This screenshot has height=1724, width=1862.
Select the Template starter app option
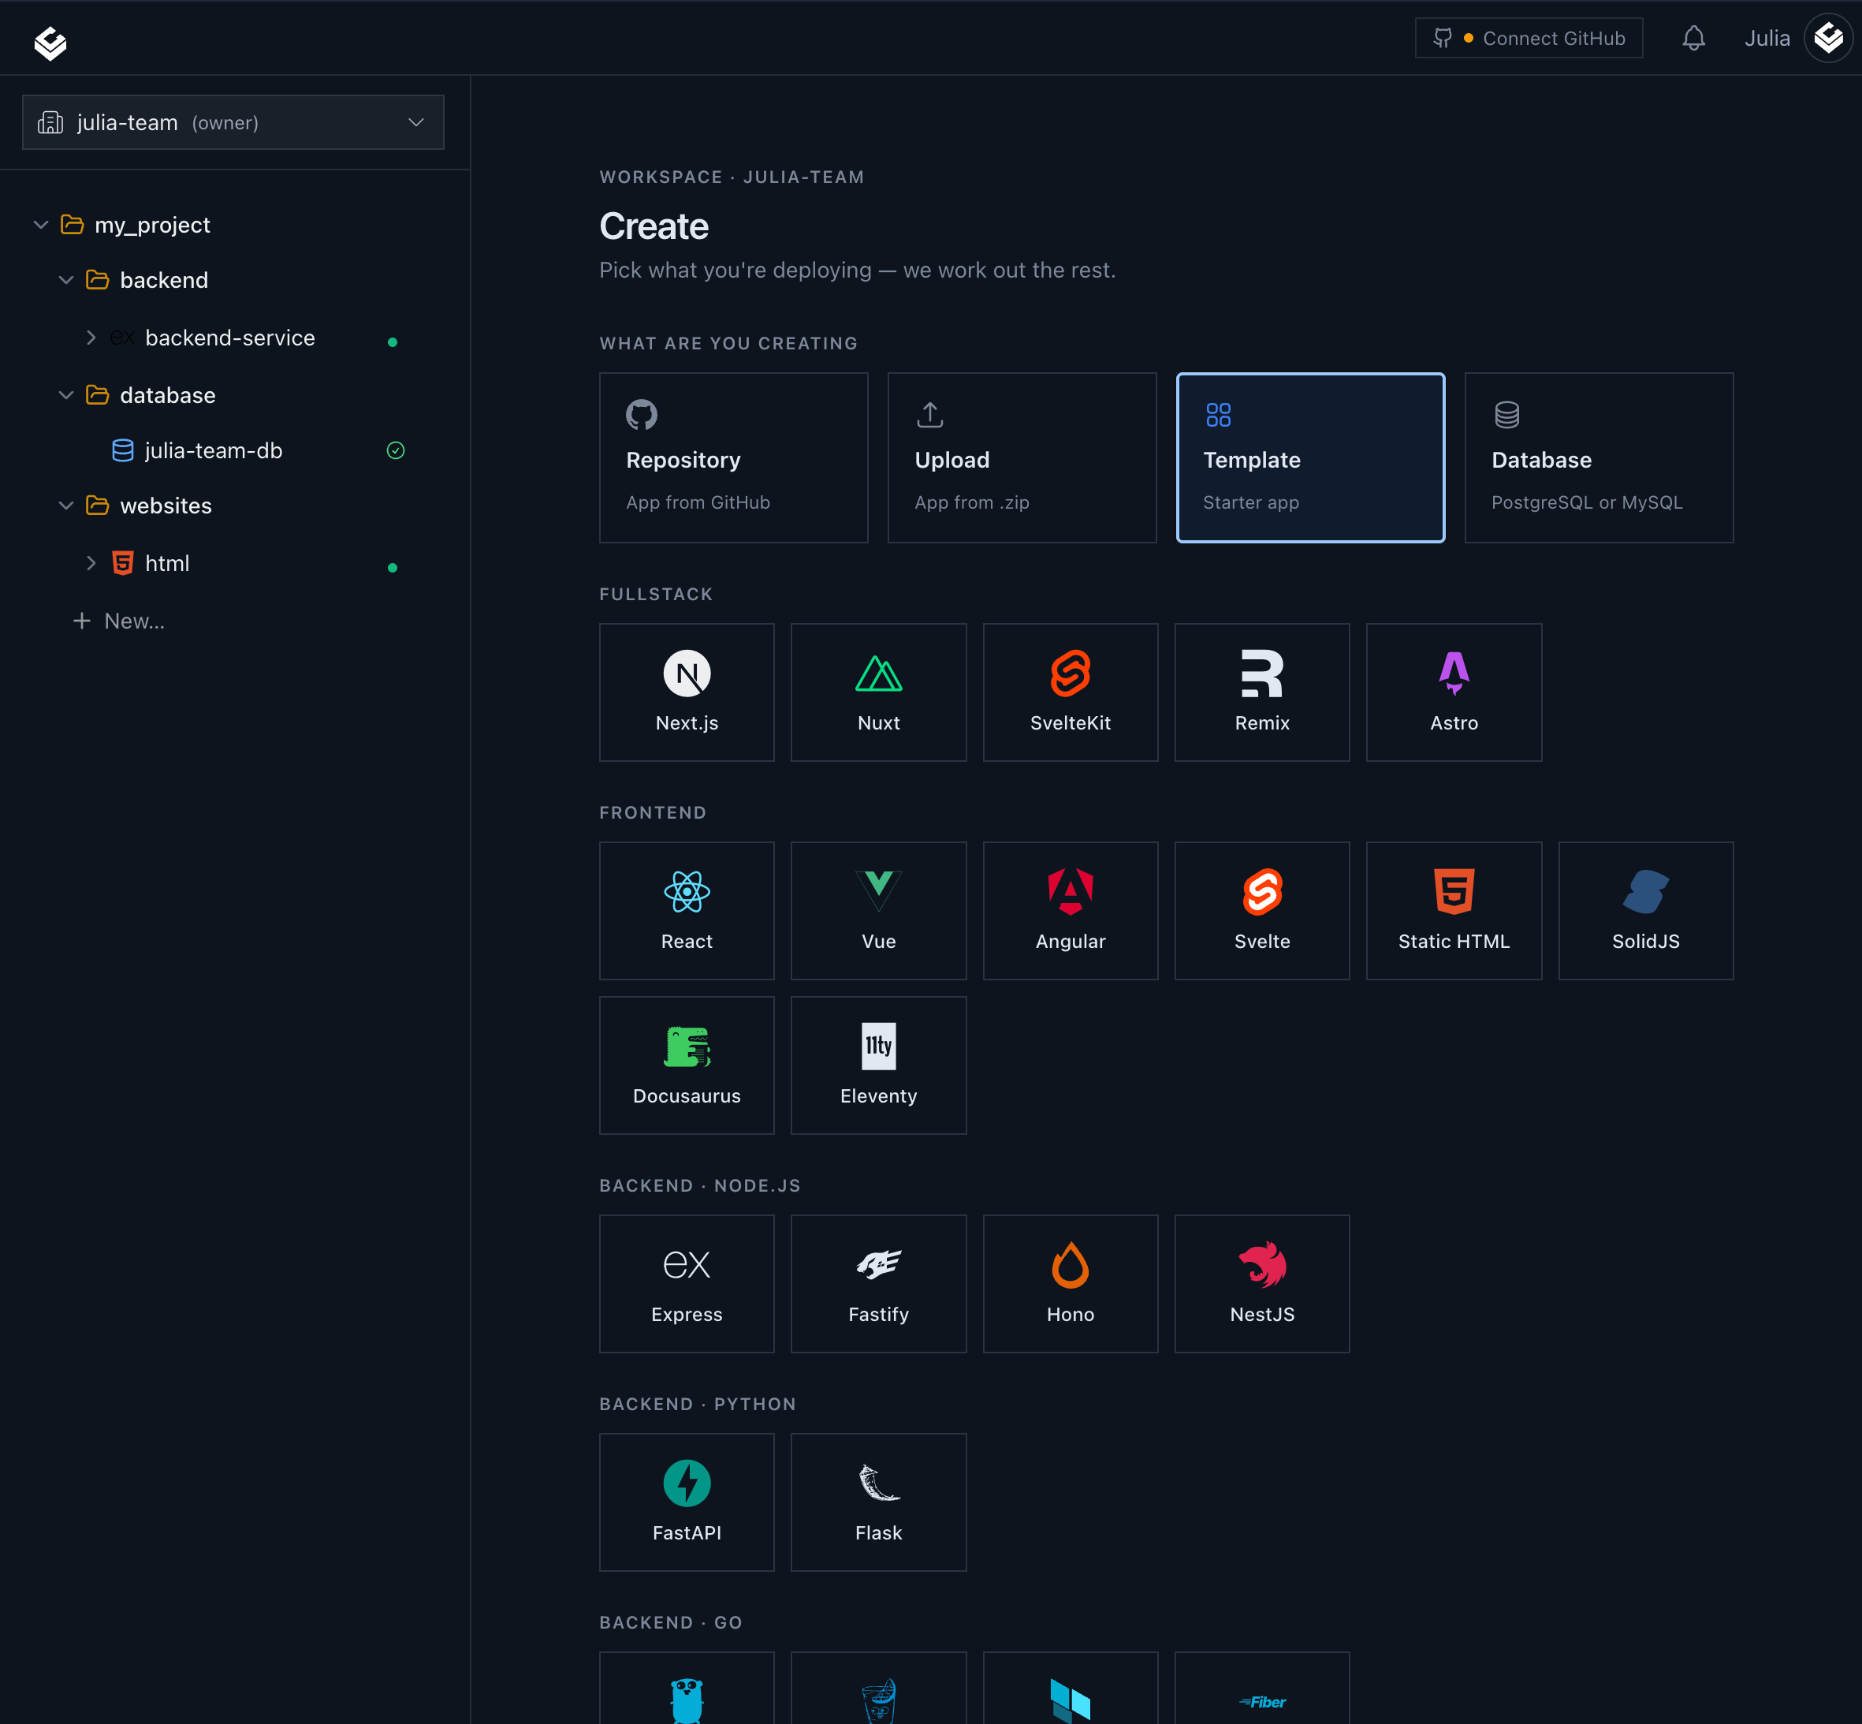click(1310, 458)
